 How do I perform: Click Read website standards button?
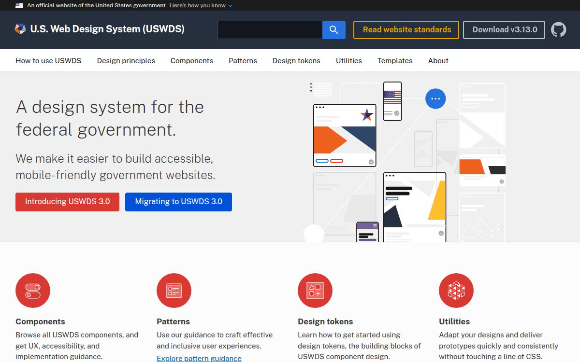click(x=406, y=30)
